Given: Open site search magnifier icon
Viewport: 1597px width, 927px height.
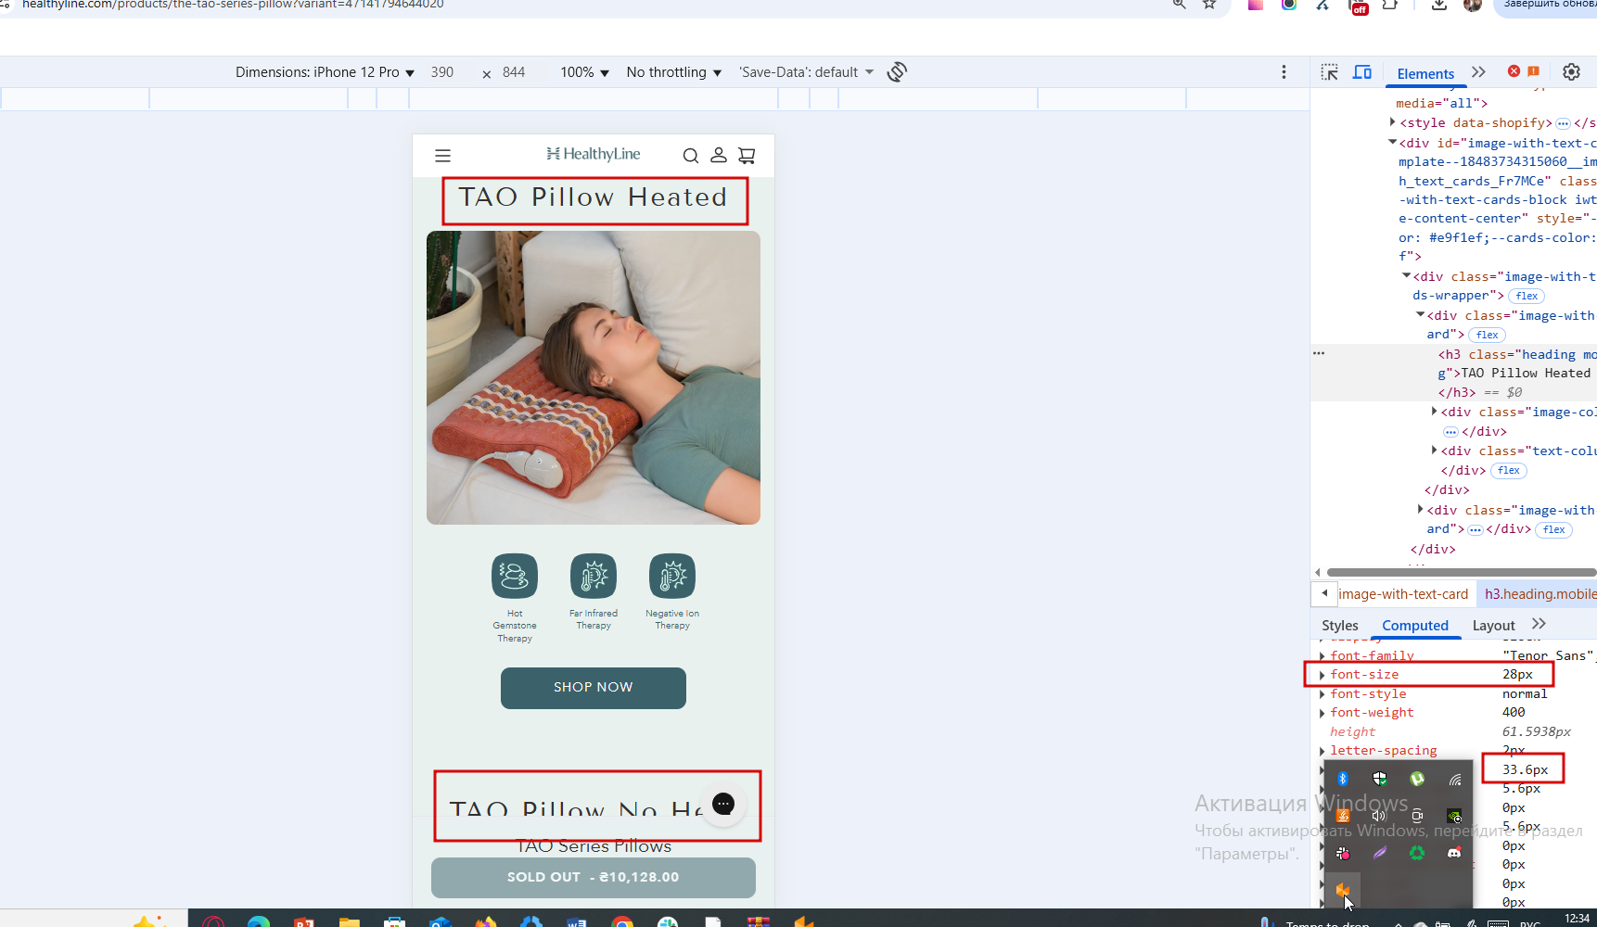Looking at the screenshot, I should [691, 156].
